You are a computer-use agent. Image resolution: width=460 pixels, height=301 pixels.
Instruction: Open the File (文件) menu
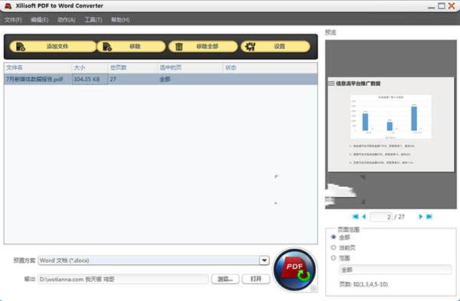pos(13,20)
